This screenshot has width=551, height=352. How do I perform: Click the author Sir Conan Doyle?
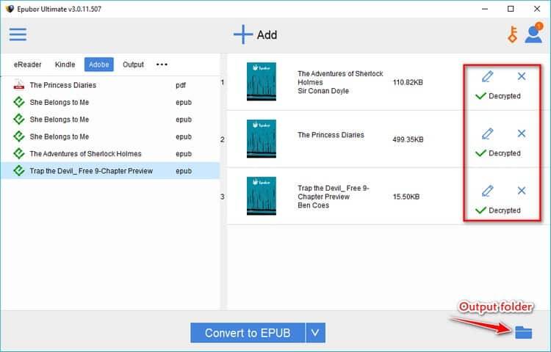pos(323,91)
